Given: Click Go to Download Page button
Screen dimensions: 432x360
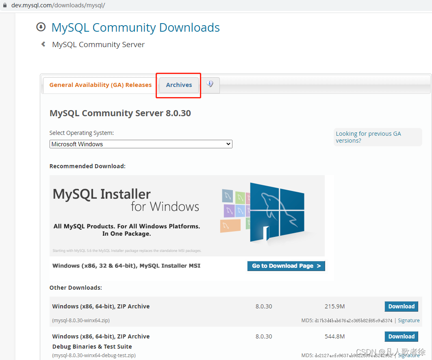Looking at the screenshot, I should (286, 266).
